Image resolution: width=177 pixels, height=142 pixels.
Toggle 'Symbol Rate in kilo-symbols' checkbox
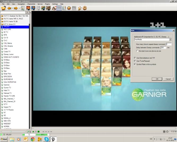coord(135,64)
